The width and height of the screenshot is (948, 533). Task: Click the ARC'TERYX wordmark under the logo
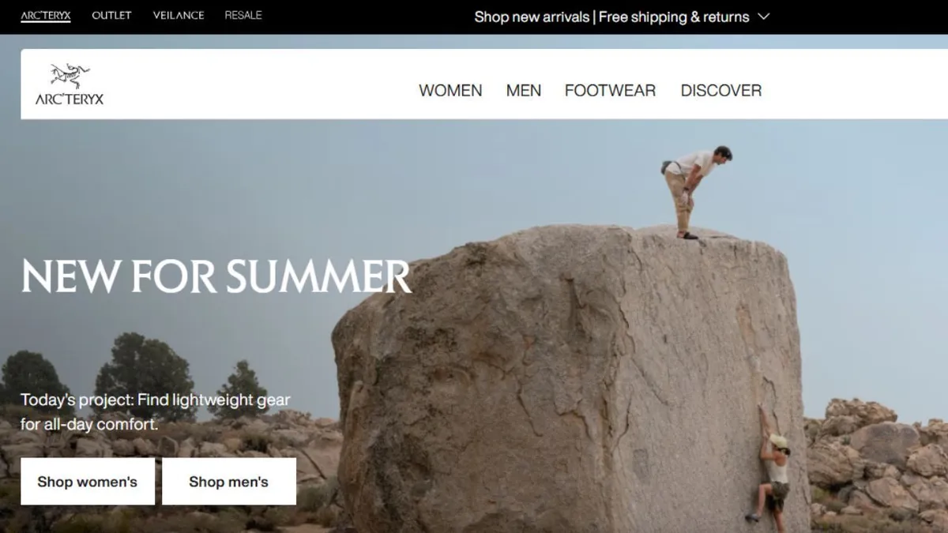(70, 99)
